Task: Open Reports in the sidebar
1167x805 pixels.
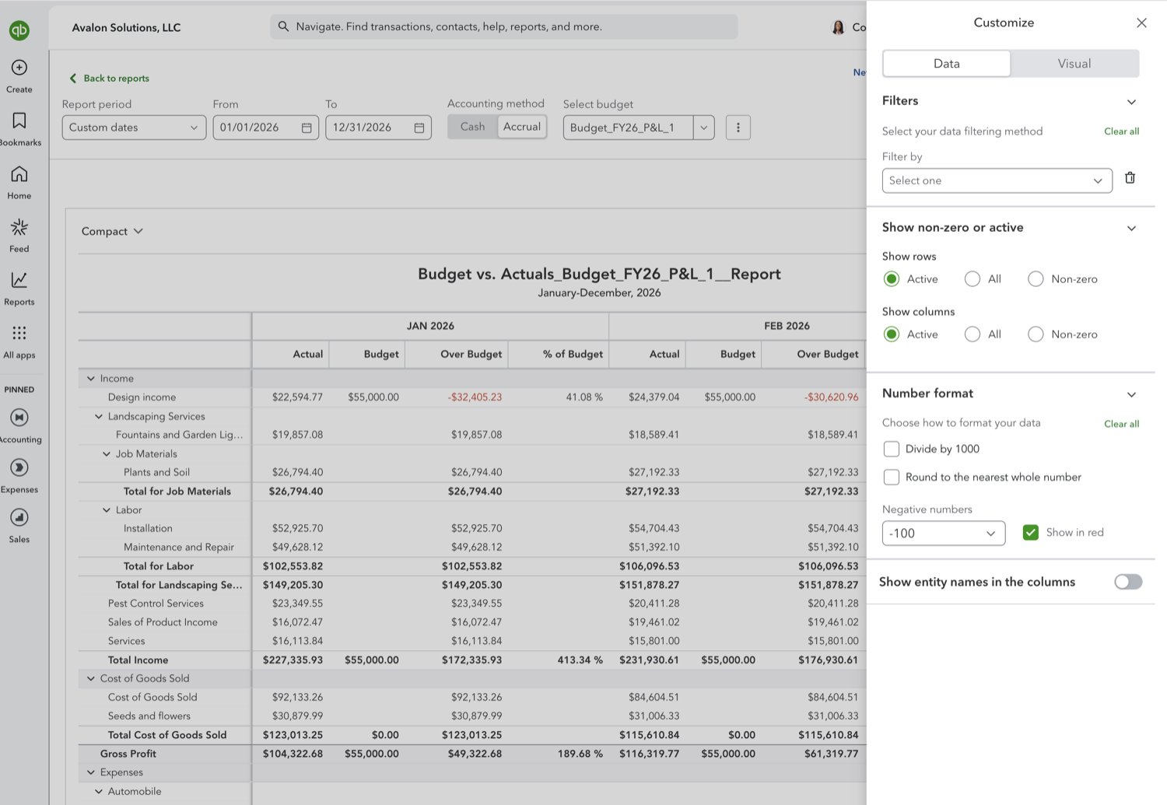Action: (19, 289)
